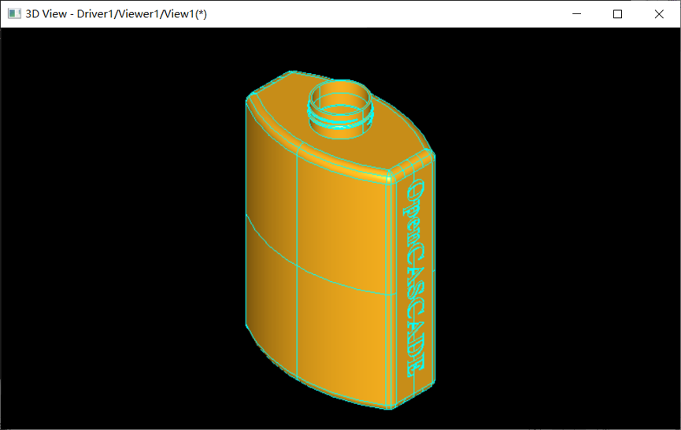Close the 3D View window
Viewport: 681px width, 430px height.
click(659, 14)
